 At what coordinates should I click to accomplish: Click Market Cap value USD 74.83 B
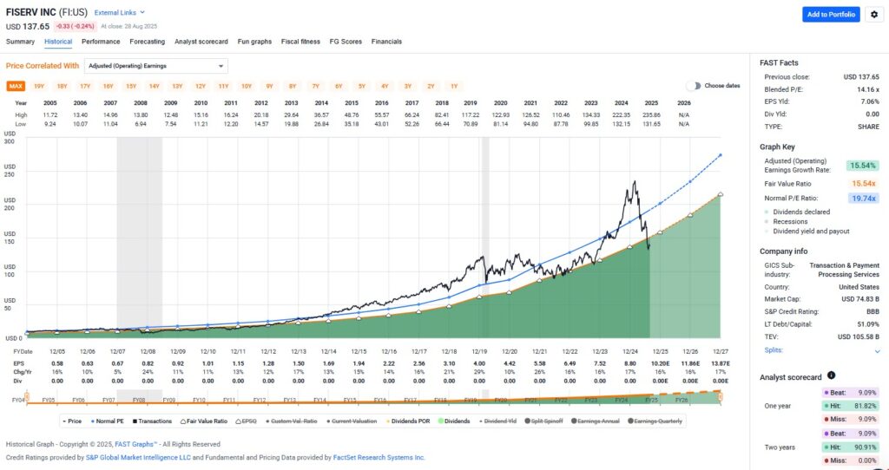[860, 299]
